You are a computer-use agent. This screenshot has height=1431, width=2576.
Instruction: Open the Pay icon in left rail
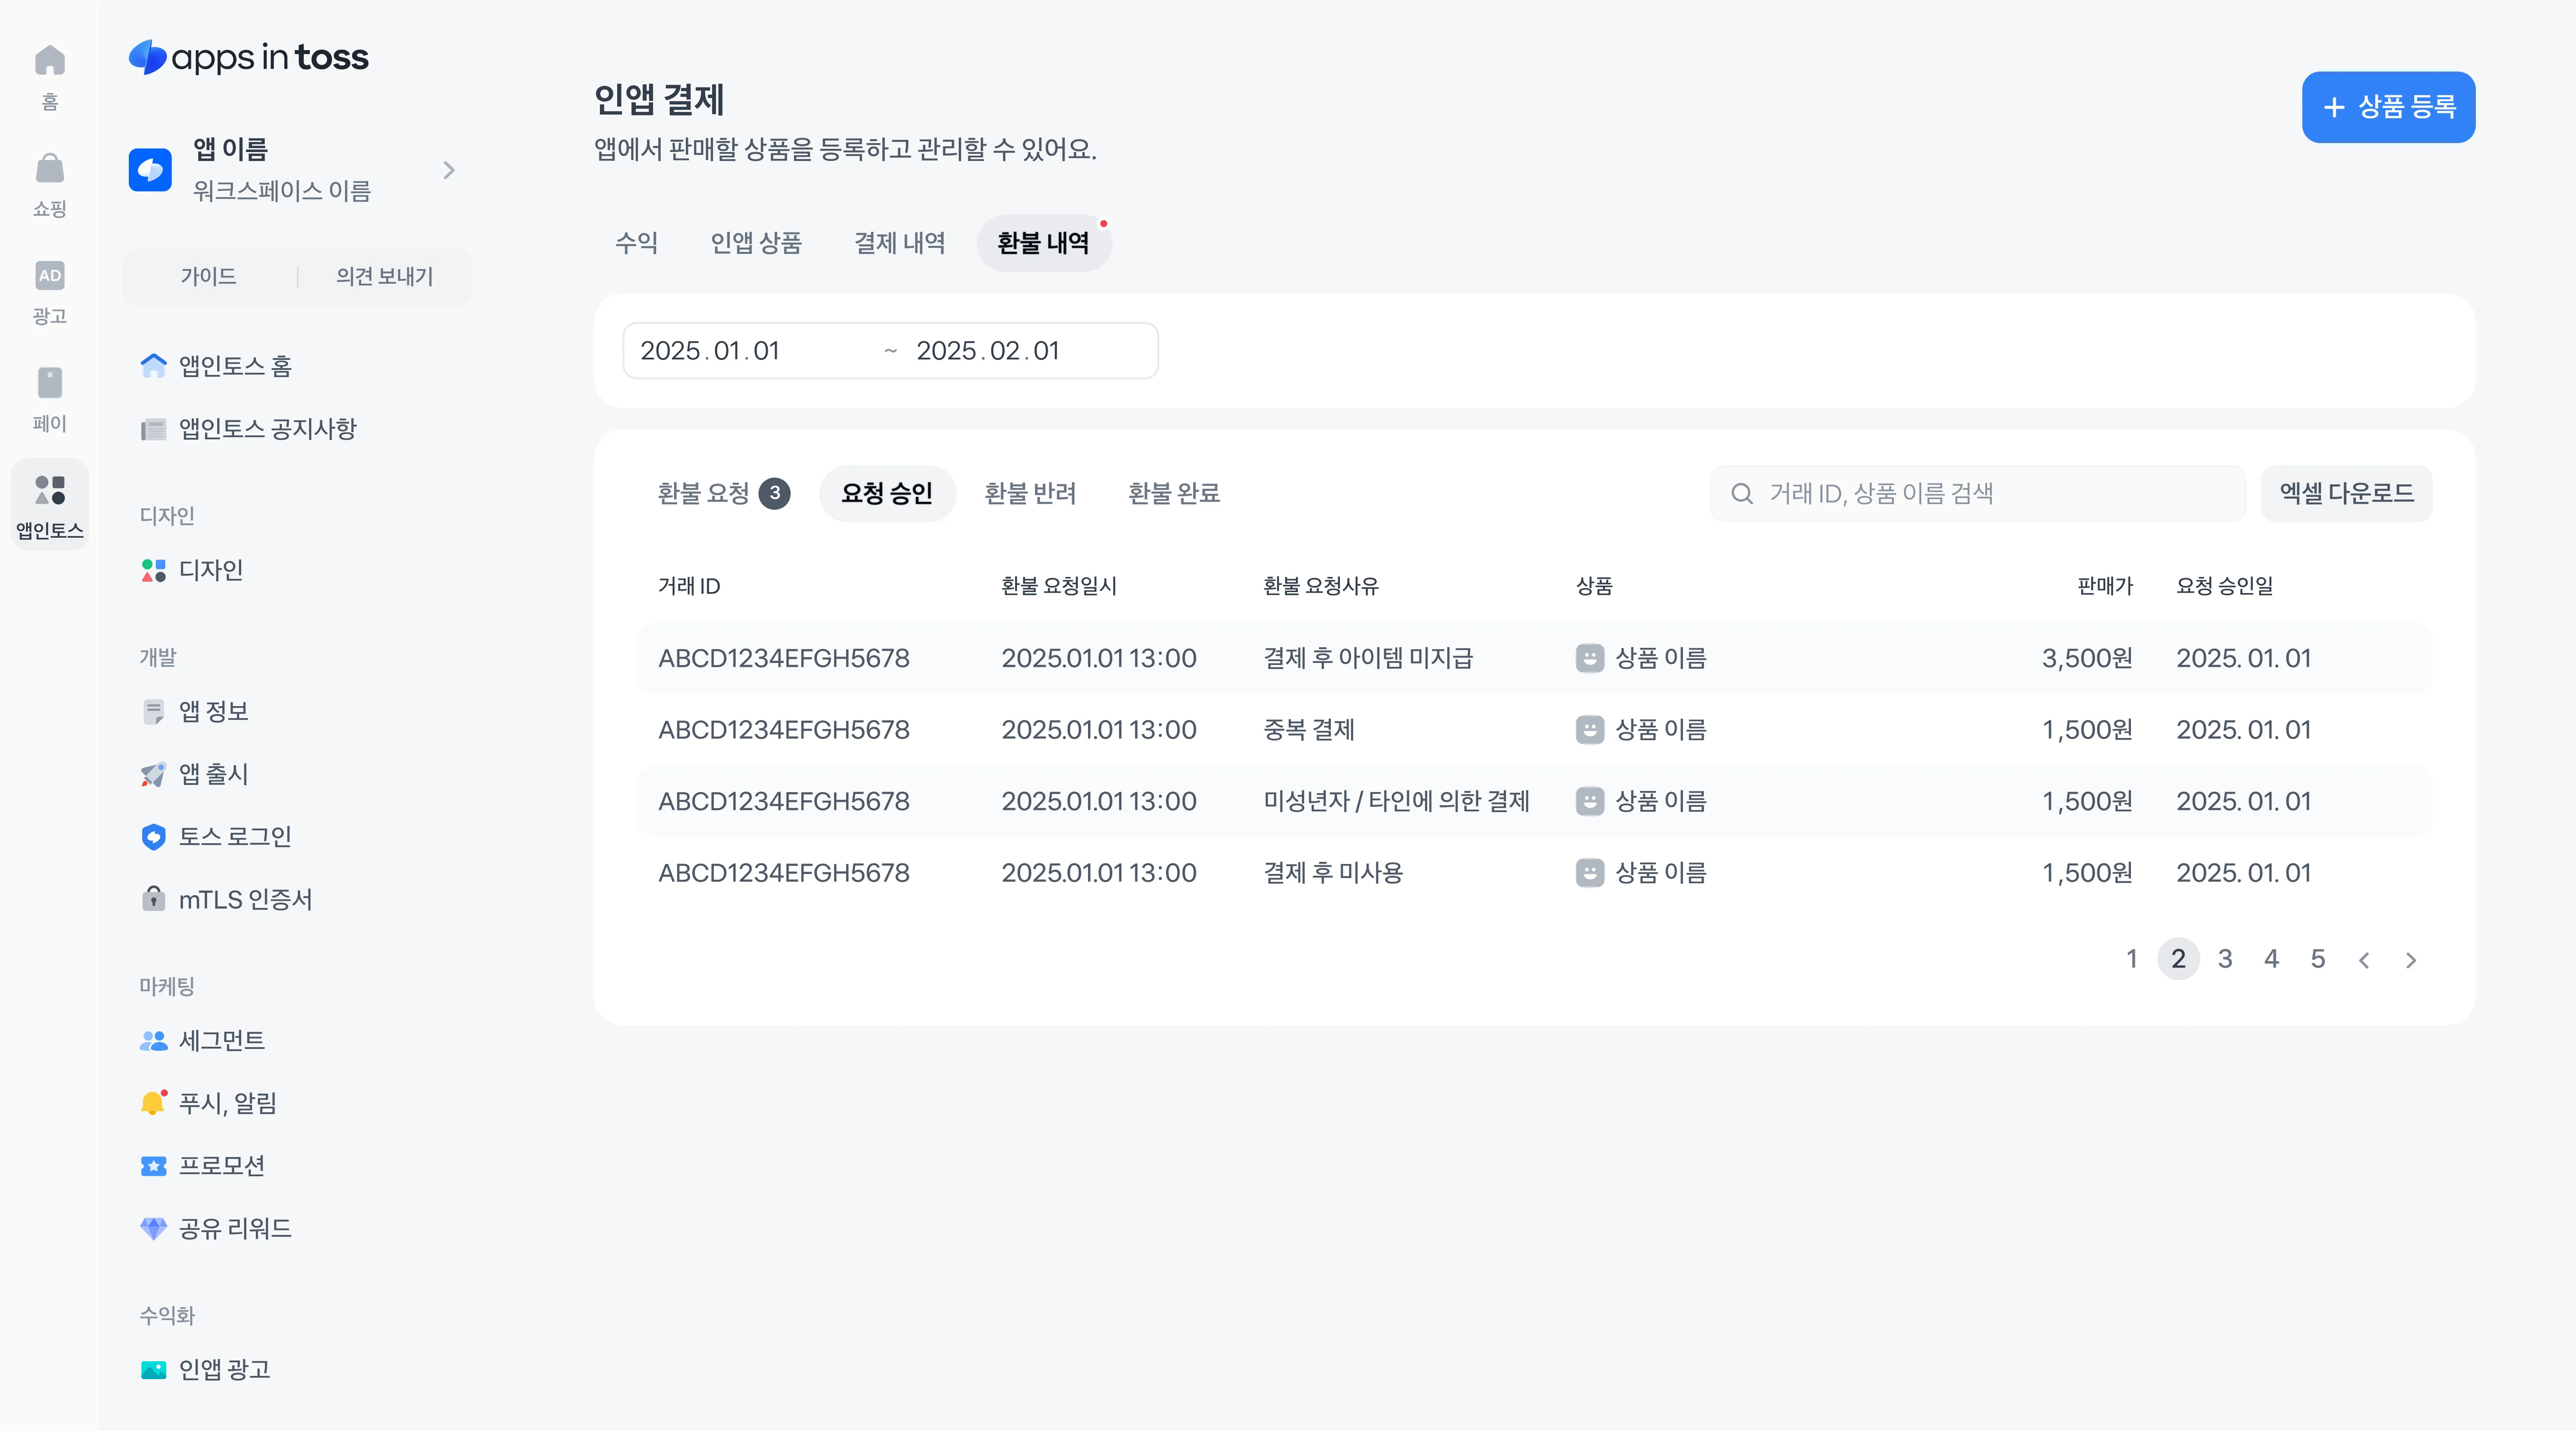49,383
